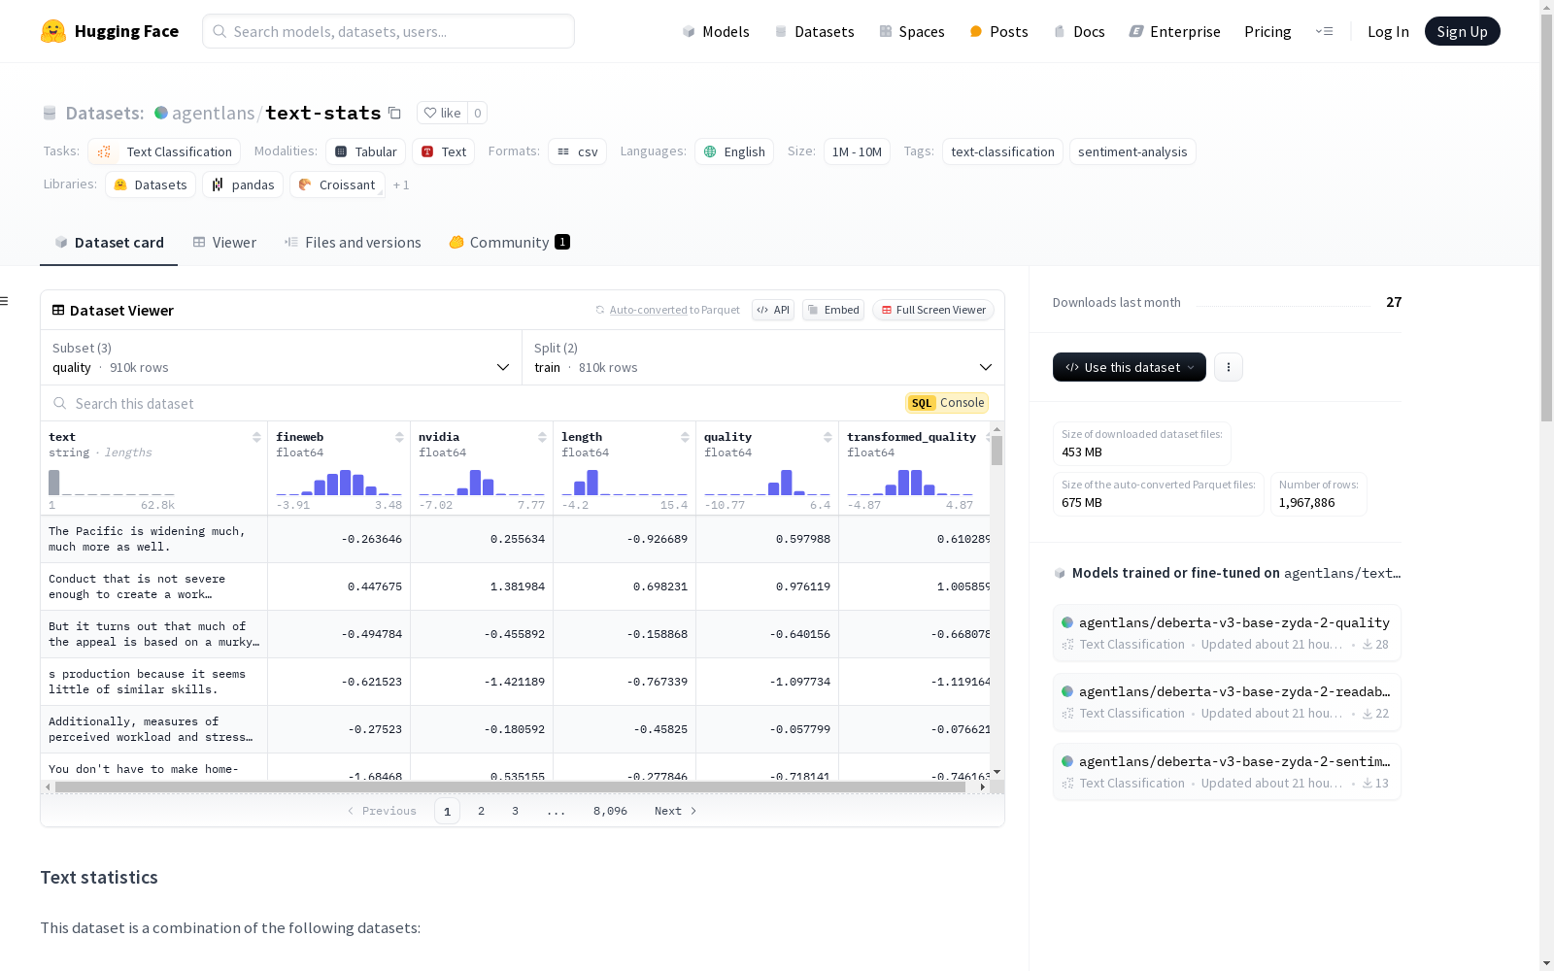Open the deberta-v3-base-zyda-2-sentim… model
Viewport: 1554px width, 971px height.
[1227, 772]
